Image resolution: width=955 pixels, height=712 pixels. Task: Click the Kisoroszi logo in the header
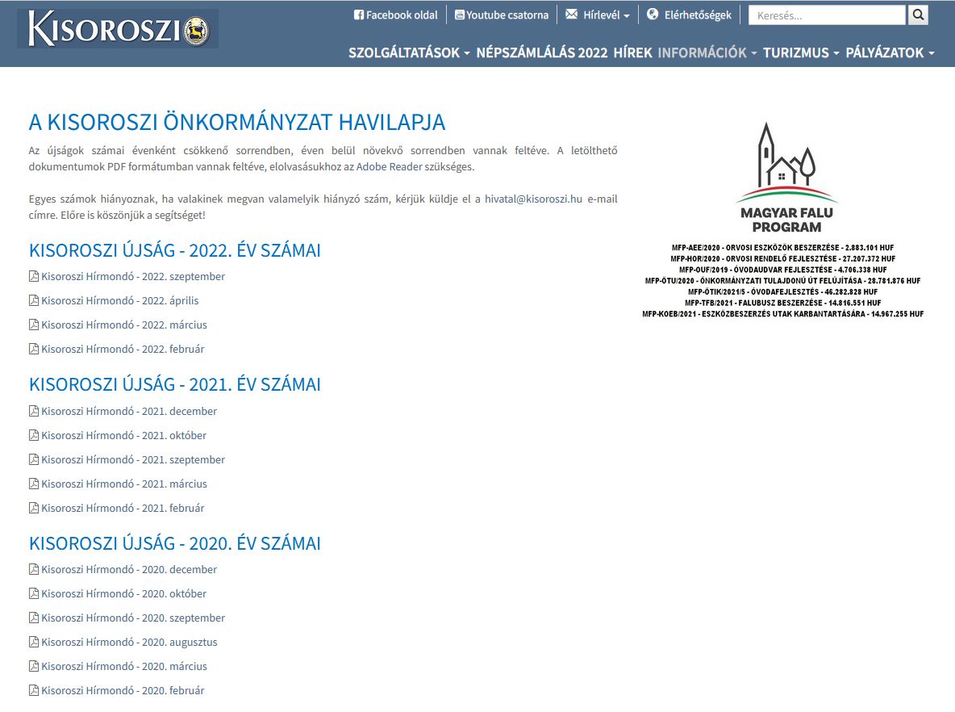(x=118, y=28)
